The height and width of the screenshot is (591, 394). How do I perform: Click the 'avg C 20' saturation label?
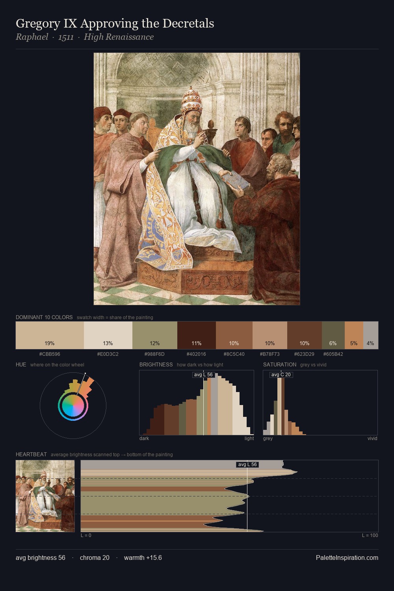click(281, 375)
